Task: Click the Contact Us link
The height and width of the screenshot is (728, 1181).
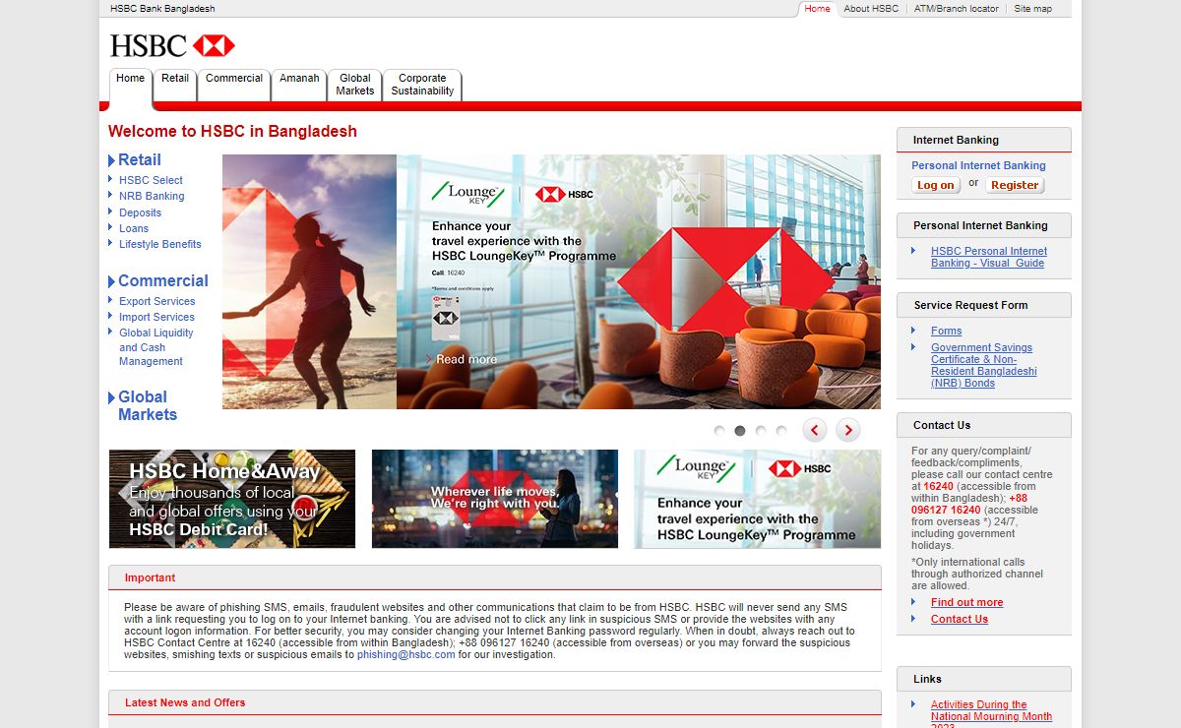Action: point(960,619)
